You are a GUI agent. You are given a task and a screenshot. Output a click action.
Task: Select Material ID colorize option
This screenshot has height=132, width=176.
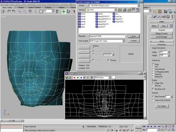pyautogui.click(x=153, y=77)
